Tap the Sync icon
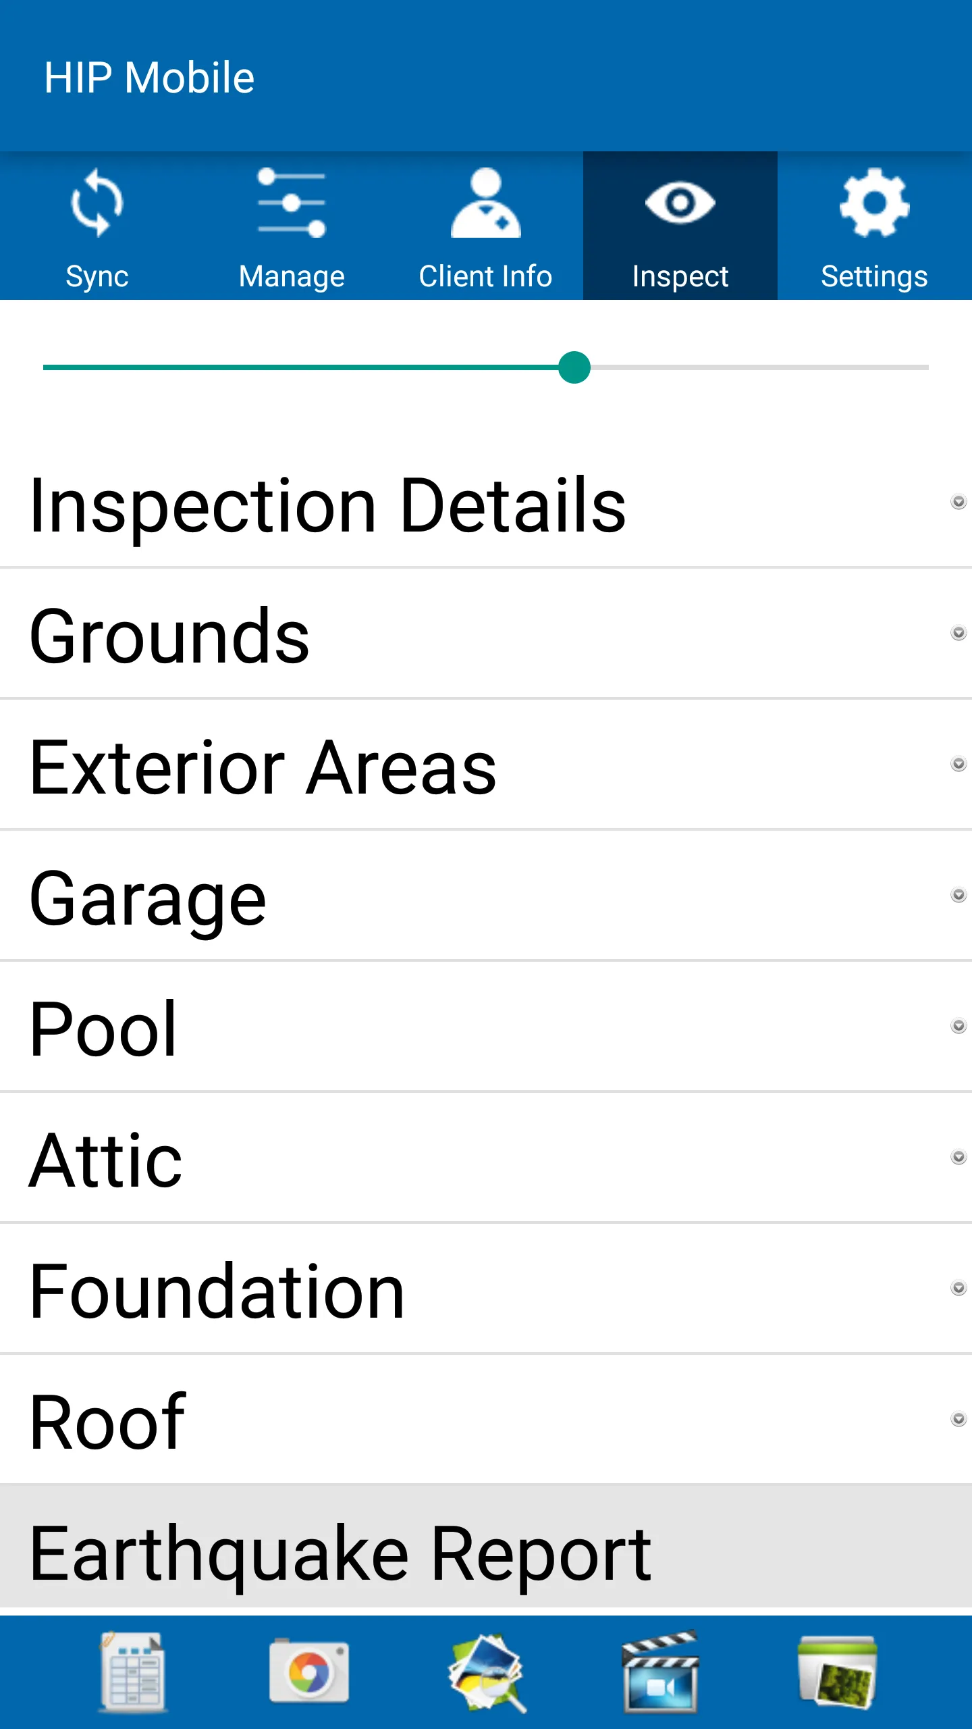This screenshot has width=972, height=1729. [x=97, y=203]
